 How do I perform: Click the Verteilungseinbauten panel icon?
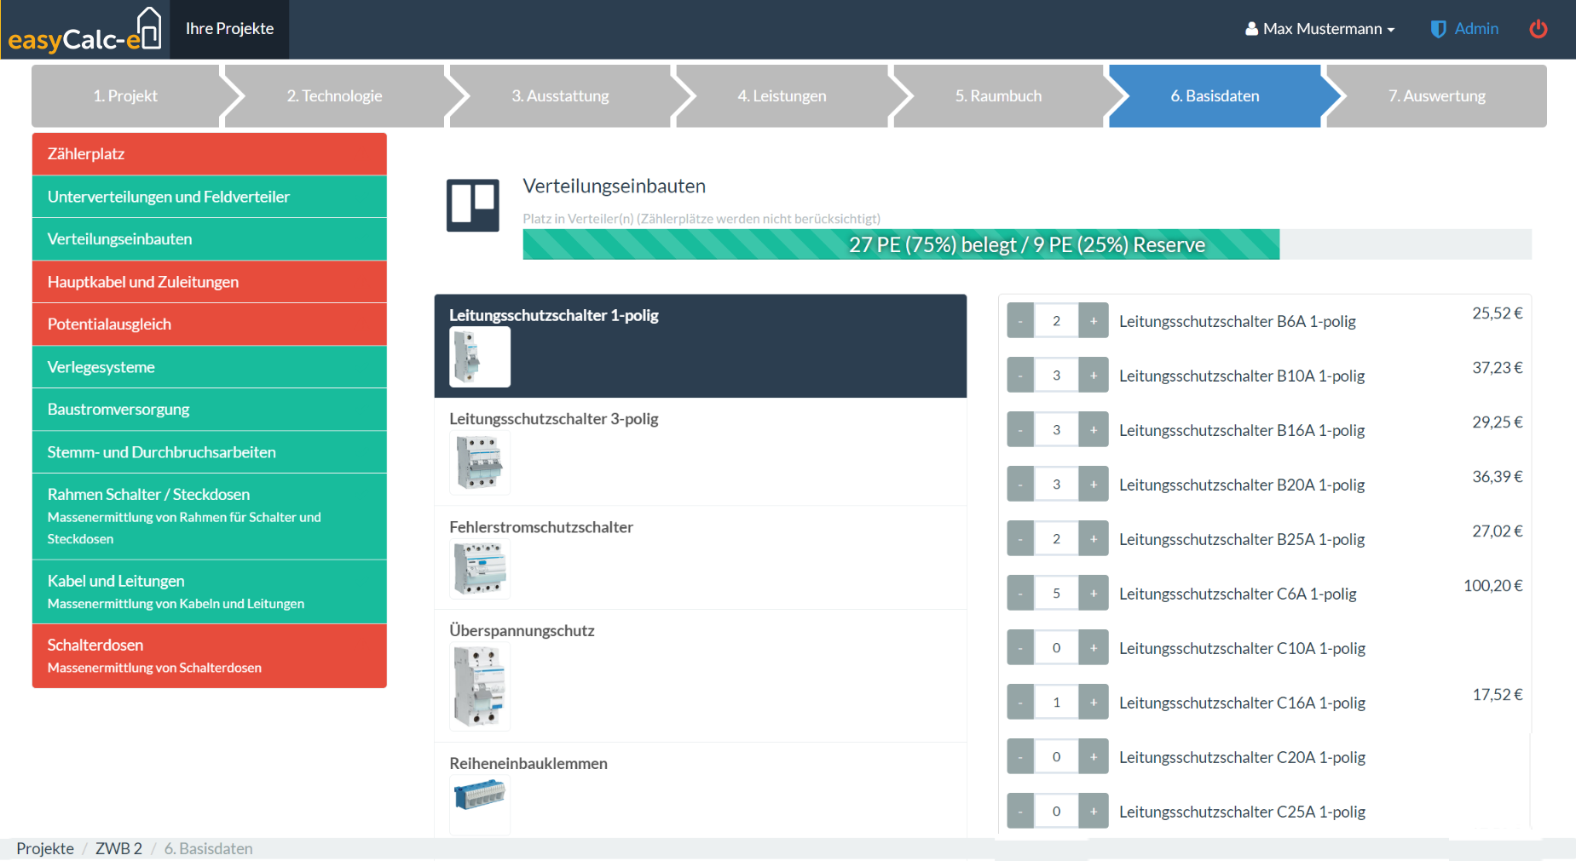pos(472,205)
